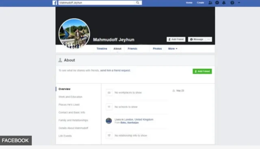
Task: Switch to the Timeline tab
Action: (102, 49)
